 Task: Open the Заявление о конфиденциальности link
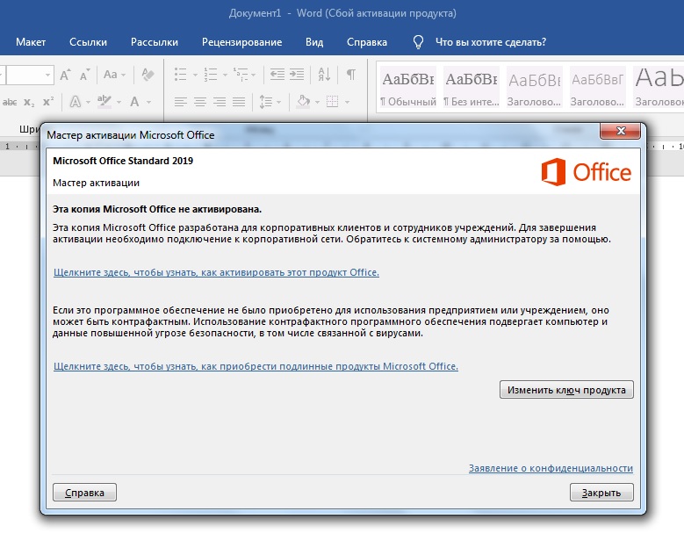[551, 468]
